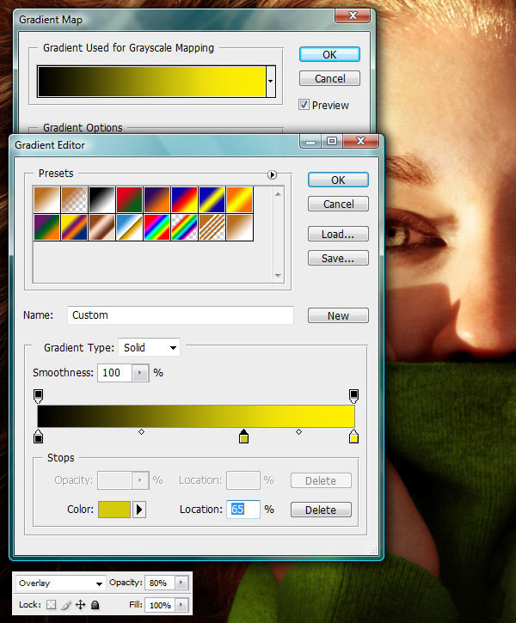Select the black color stop at the left
Viewport: 516px width, 623px height.
click(x=38, y=436)
